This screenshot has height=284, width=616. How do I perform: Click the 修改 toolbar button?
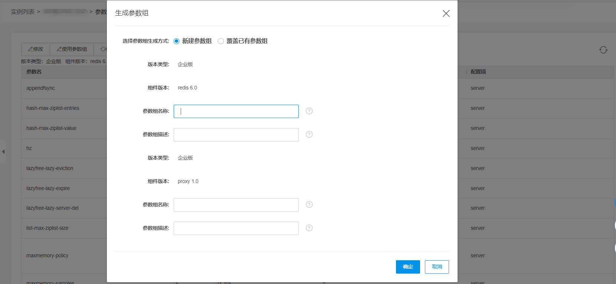point(36,49)
